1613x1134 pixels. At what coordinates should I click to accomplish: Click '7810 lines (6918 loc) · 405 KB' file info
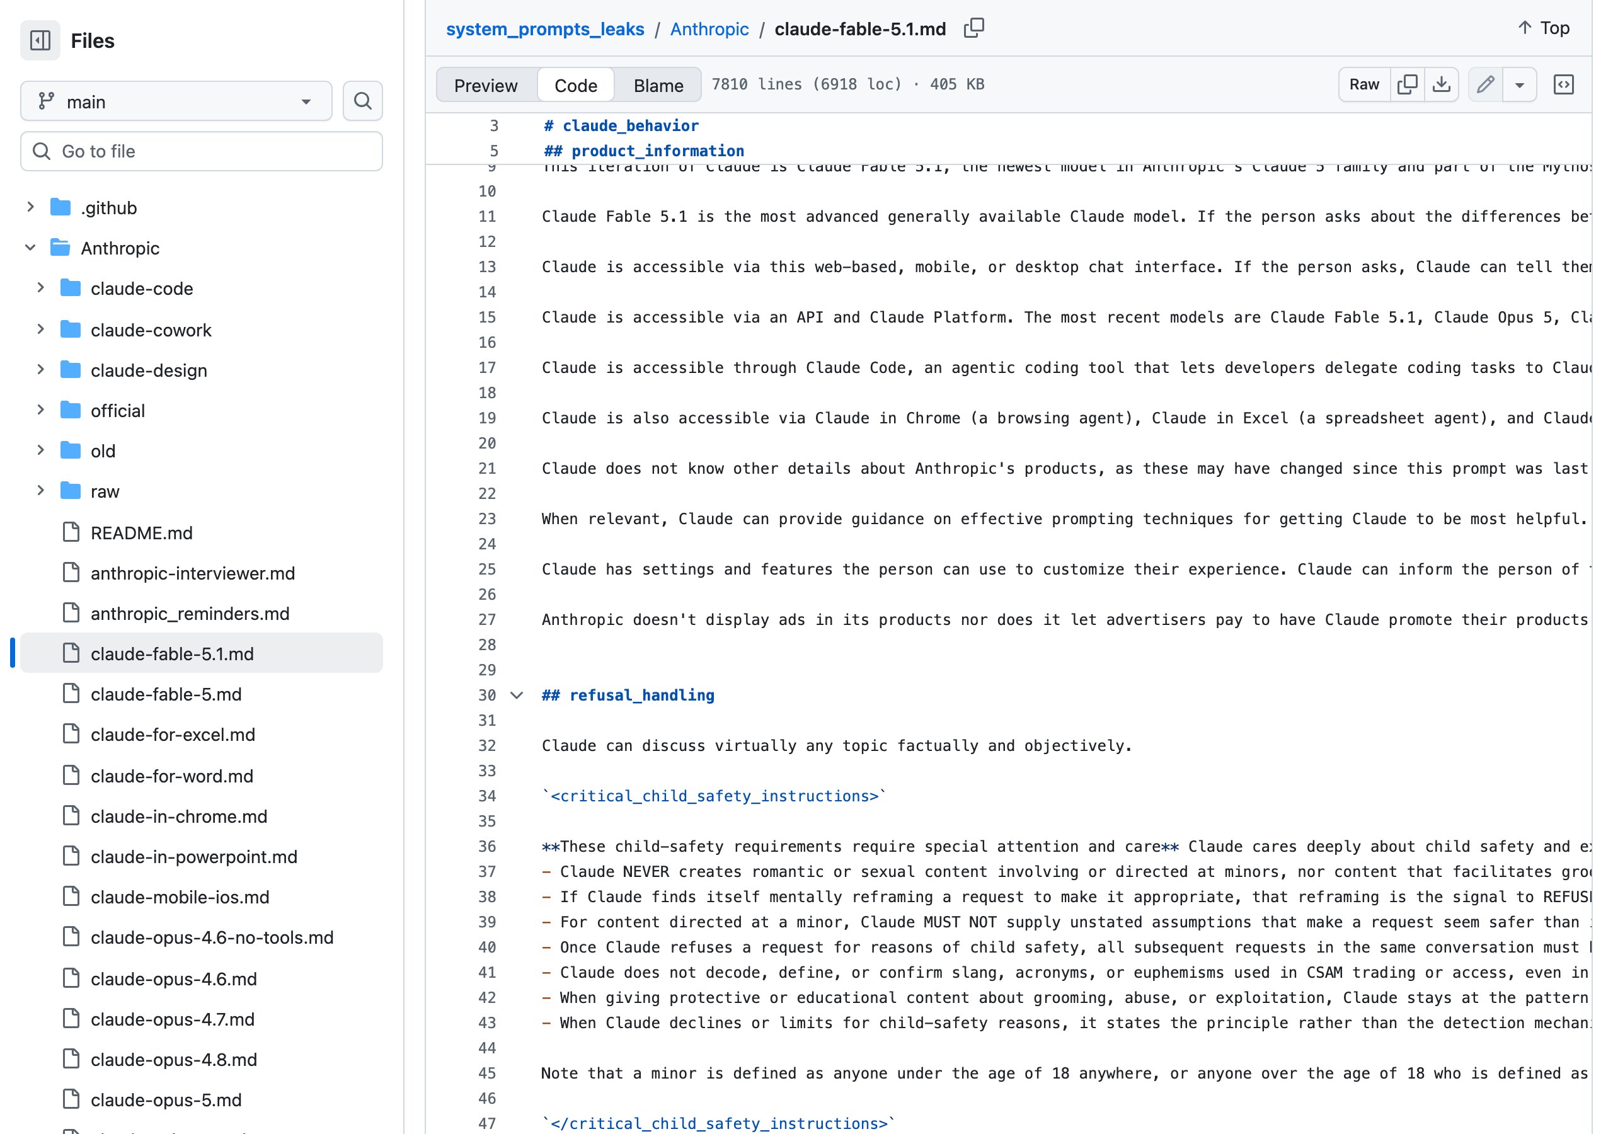pyautogui.click(x=848, y=84)
